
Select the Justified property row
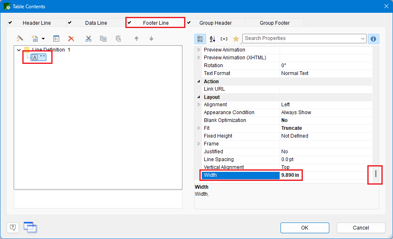(287, 152)
